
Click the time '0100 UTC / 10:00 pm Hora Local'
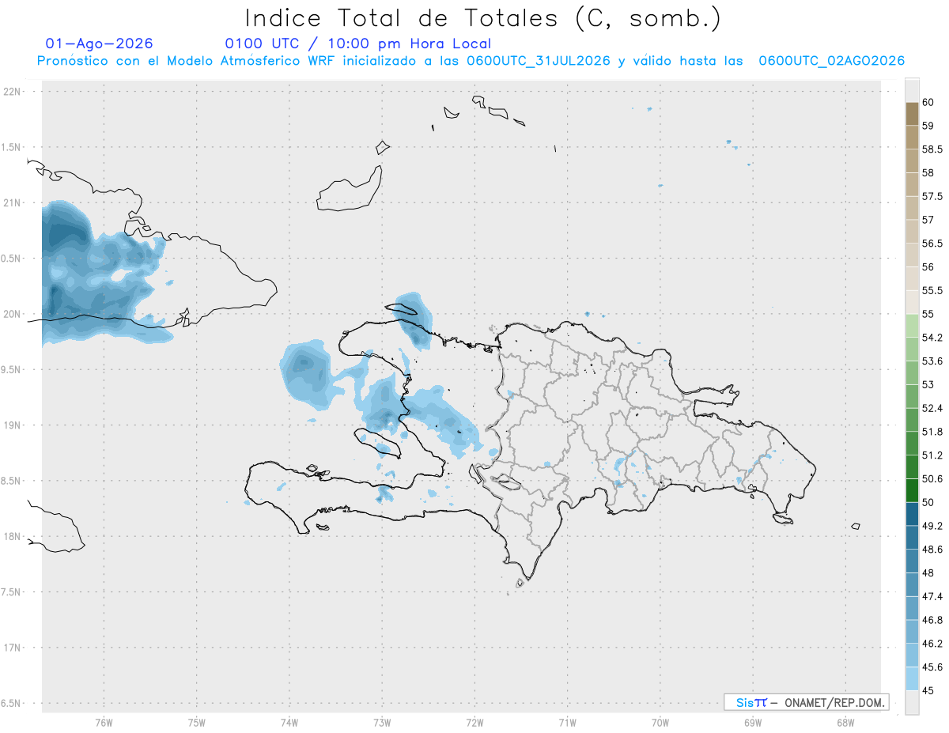pyautogui.click(x=358, y=43)
